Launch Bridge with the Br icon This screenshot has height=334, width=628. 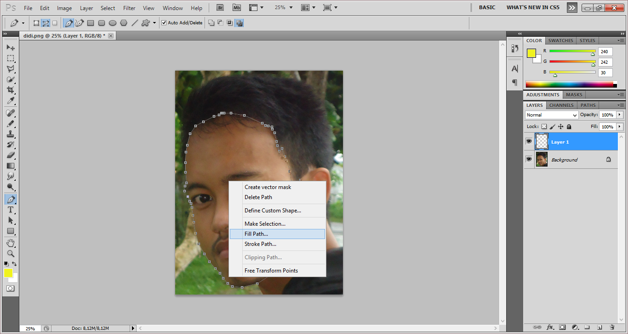(x=220, y=8)
